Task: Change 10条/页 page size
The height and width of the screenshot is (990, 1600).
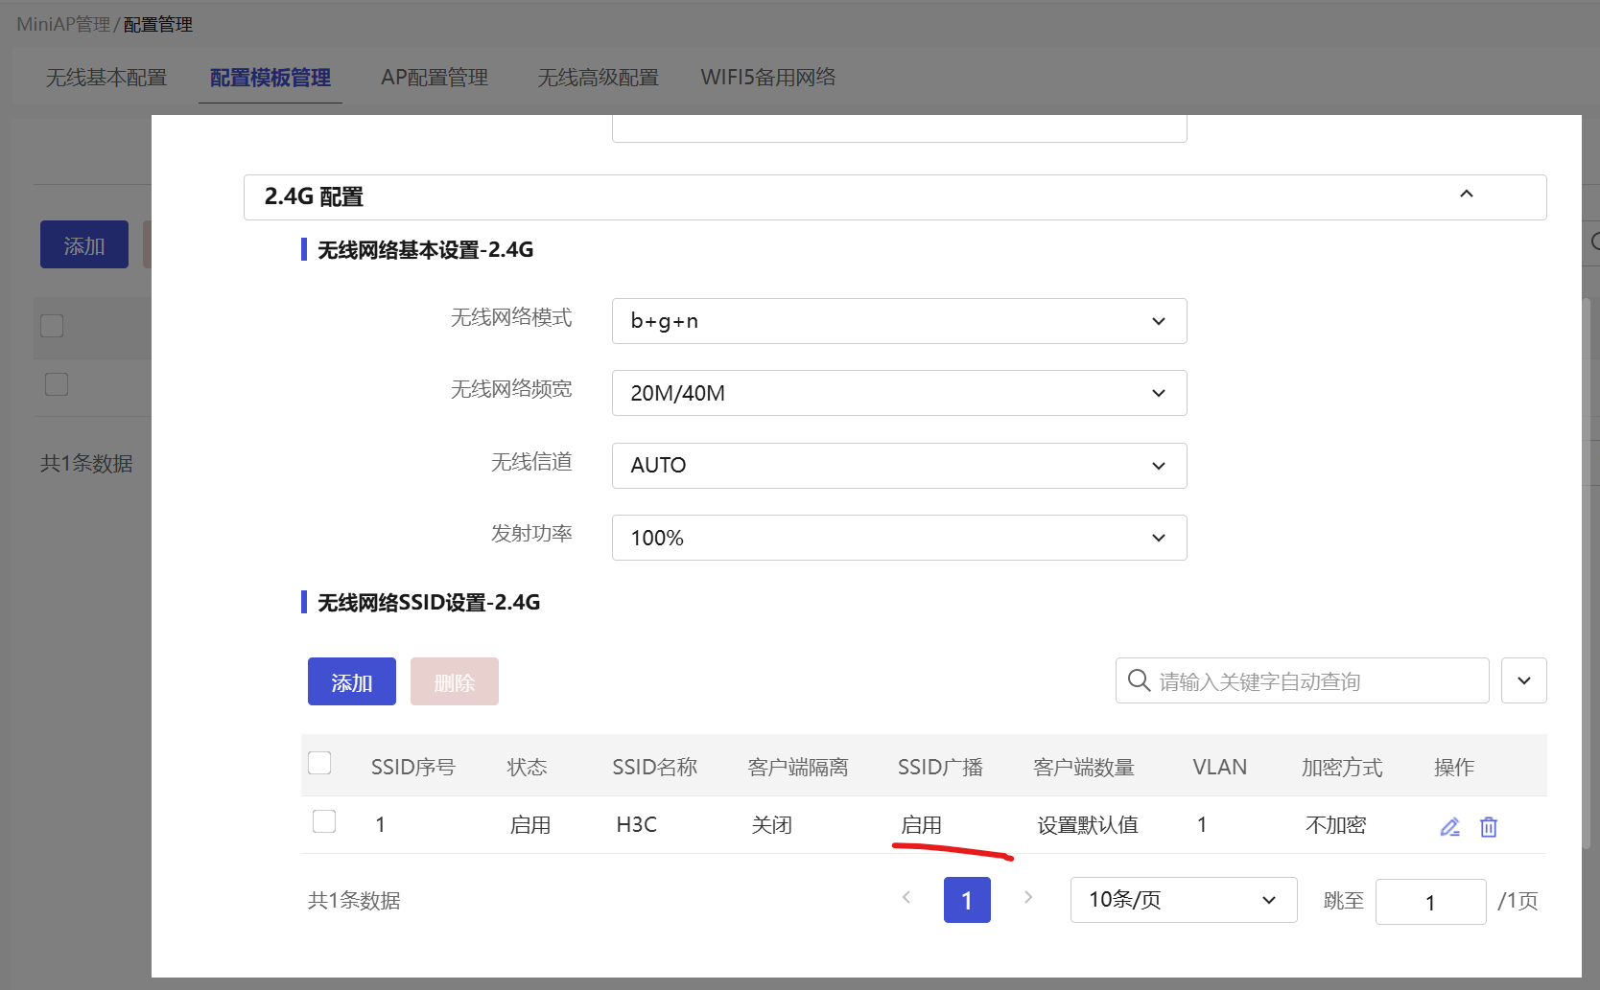Action: 1183,900
